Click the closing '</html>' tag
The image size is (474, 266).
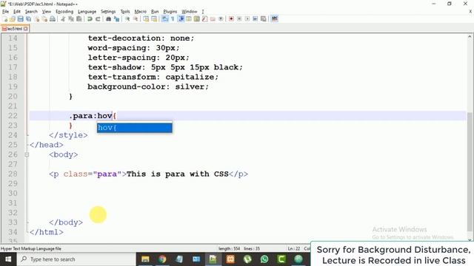(47, 232)
